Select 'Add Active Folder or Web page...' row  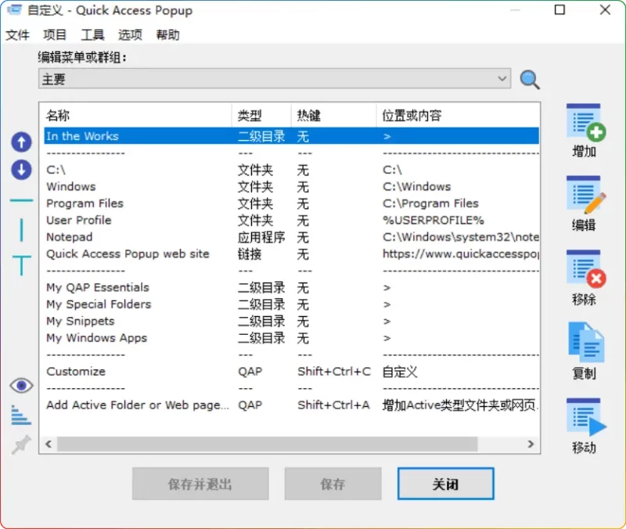pos(291,405)
